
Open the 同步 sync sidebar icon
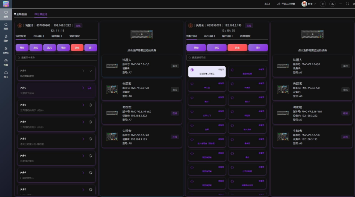tap(6, 38)
